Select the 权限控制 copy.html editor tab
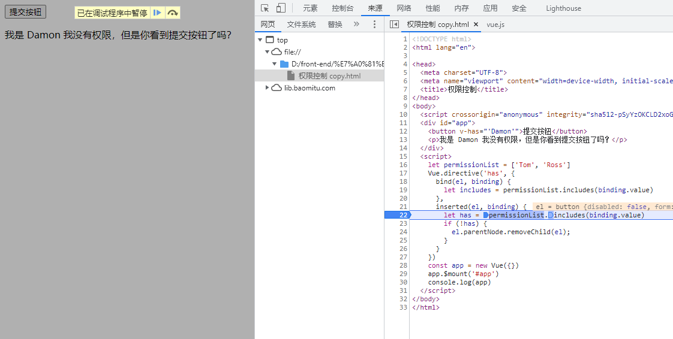 pyautogui.click(x=438, y=25)
